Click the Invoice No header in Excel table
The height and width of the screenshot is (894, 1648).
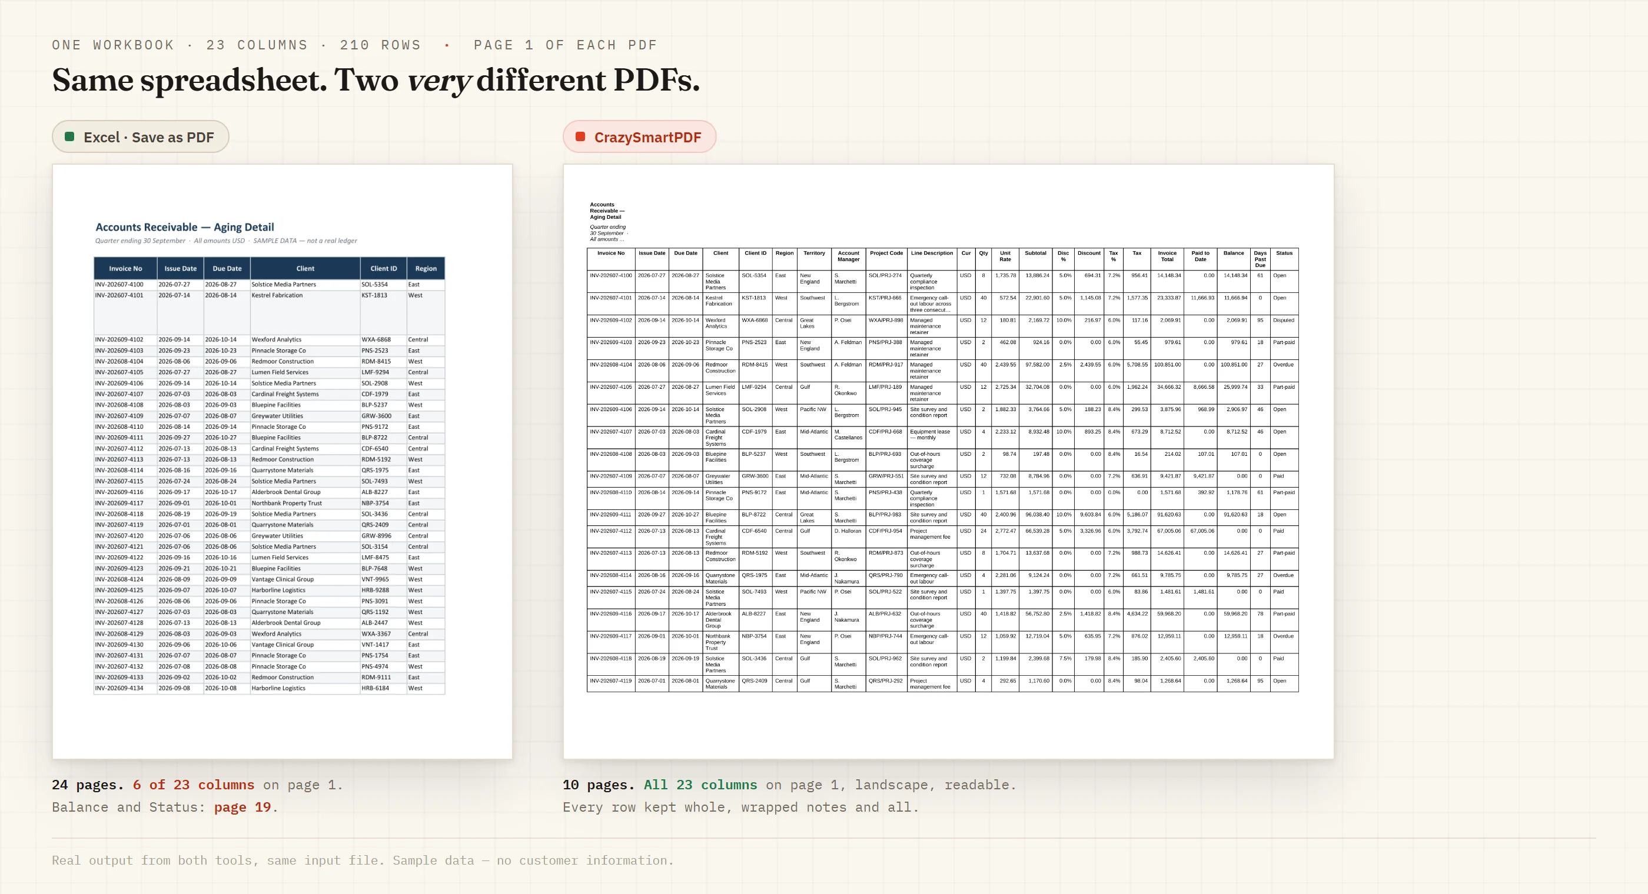(x=125, y=269)
